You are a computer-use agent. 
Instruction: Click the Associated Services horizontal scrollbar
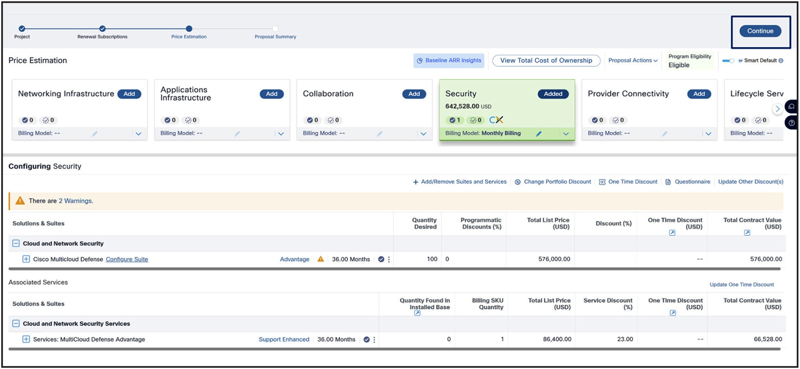[x=394, y=349]
